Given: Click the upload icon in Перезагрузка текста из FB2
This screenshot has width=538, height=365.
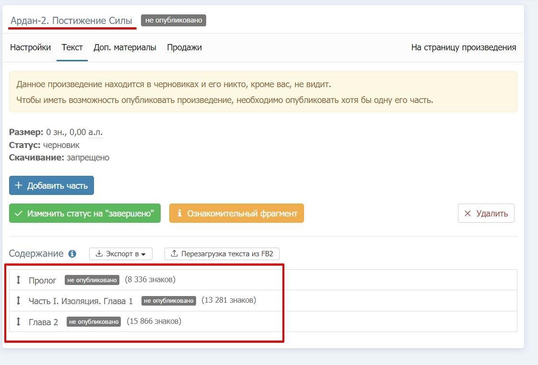Looking at the screenshot, I should (174, 254).
